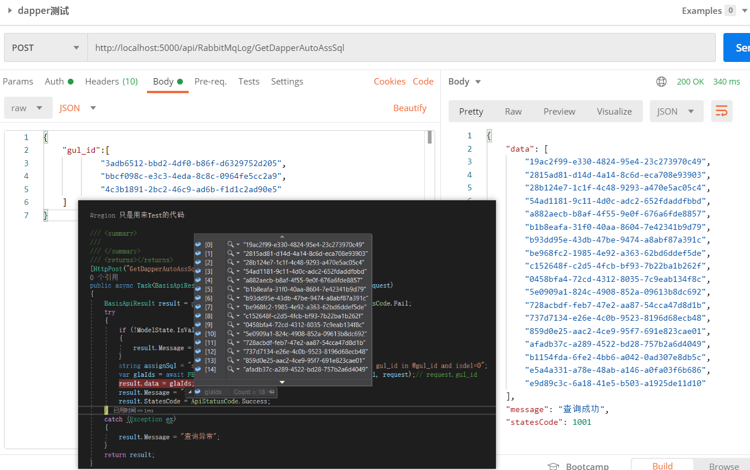Open the response JSON format dropdown
This screenshot has width=750, height=470.
(x=677, y=111)
